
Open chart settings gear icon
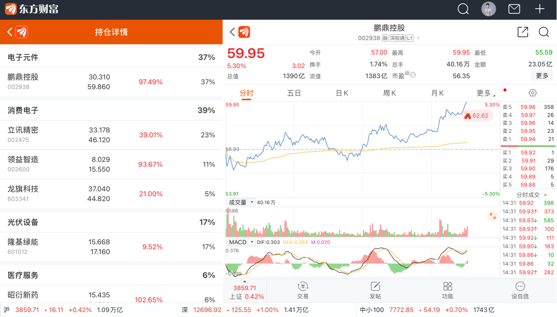[533, 93]
